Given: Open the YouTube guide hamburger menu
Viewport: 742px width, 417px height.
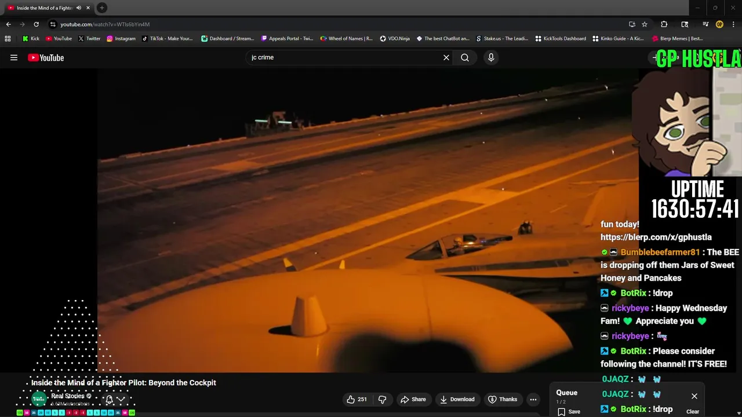Looking at the screenshot, I should coord(14,57).
